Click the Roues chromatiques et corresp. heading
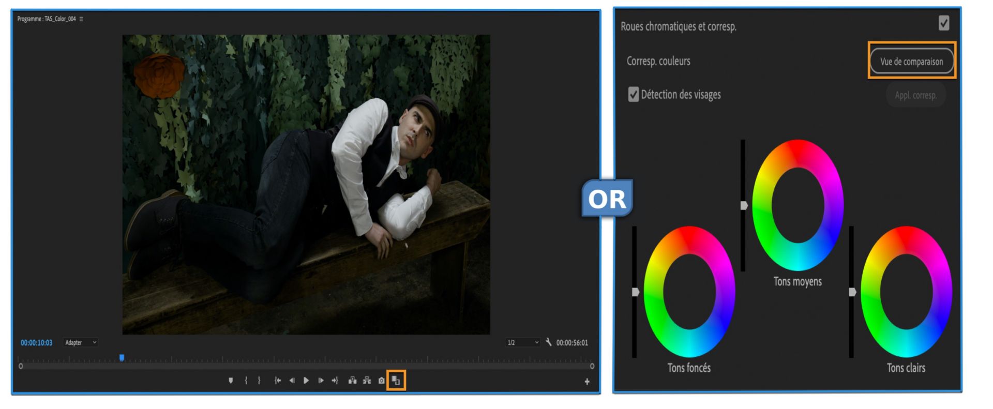The image size is (993, 409). (679, 26)
